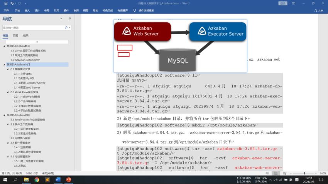The height and width of the screenshot is (184, 328).
Task: Click the lightbulb Tell Me icon
Action: click(x=135, y=10)
